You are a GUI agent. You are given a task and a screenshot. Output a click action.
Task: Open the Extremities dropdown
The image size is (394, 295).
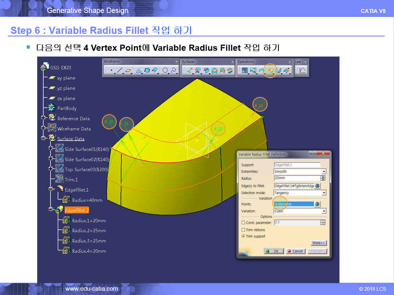(x=324, y=172)
